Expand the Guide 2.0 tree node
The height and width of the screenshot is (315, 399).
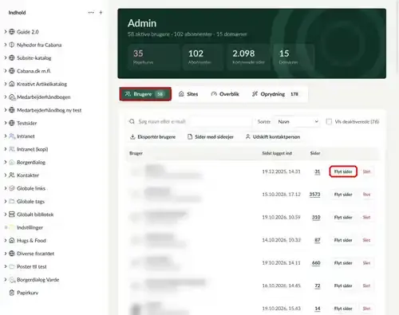(6, 32)
